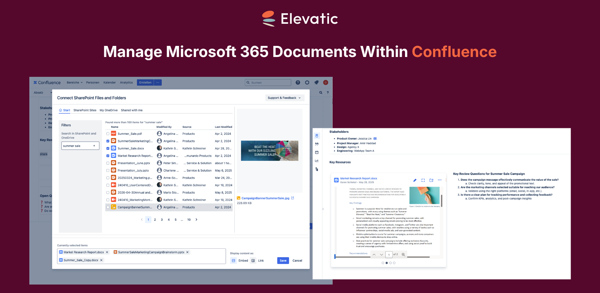Open the Absatz paragraph style dropdown
The width and height of the screenshot is (600, 293).
[x=41, y=92]
